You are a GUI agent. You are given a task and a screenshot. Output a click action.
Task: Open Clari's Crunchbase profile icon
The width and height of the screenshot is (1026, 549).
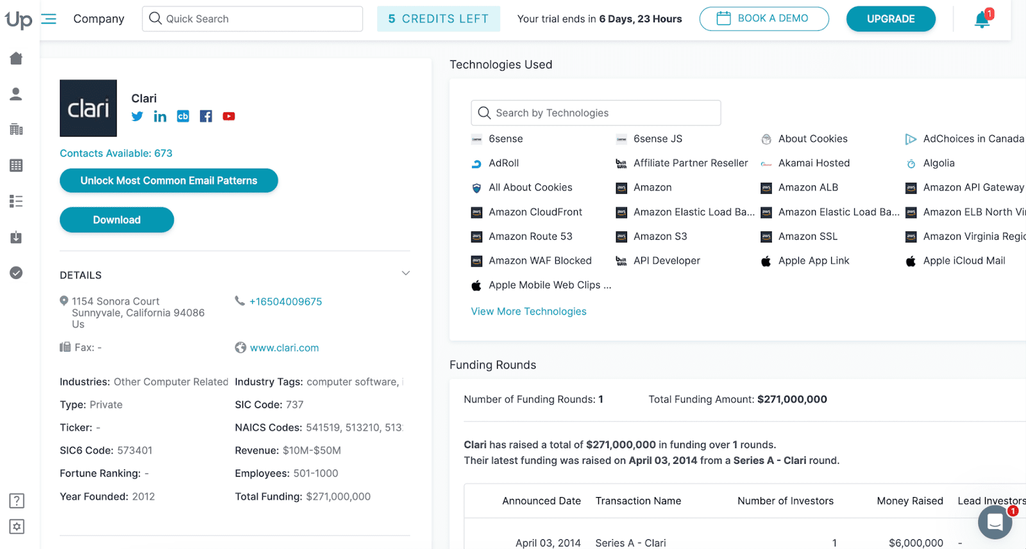(x=183, y=116)
